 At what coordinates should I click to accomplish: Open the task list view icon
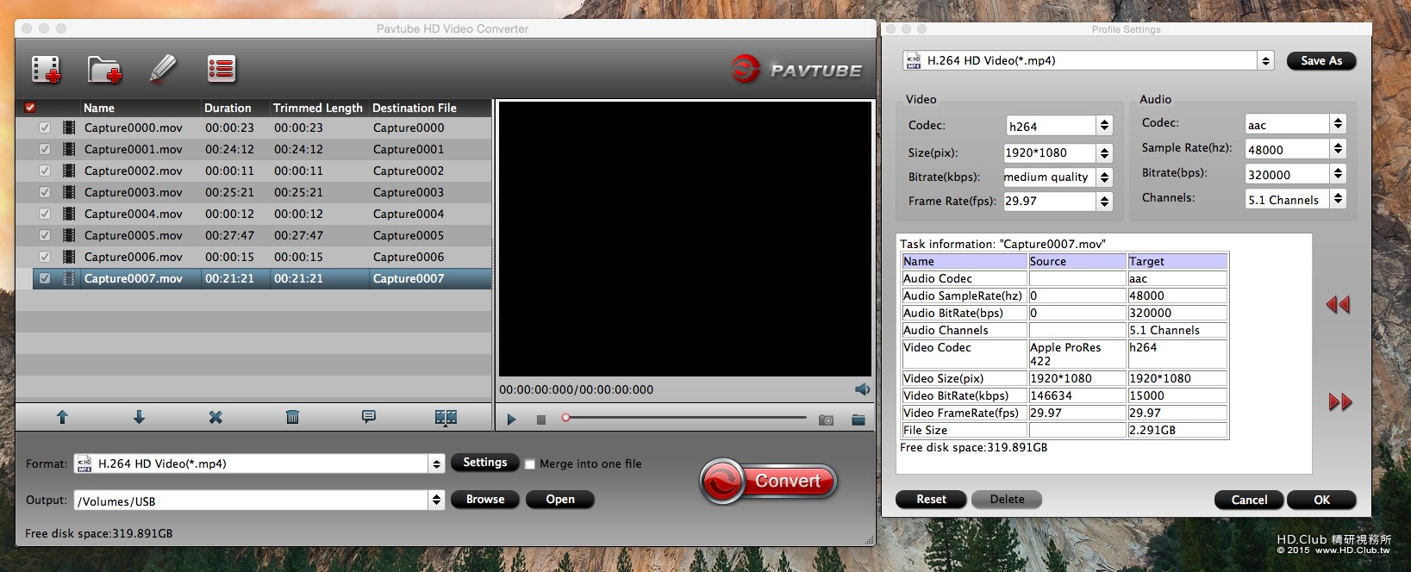point(221,69)
